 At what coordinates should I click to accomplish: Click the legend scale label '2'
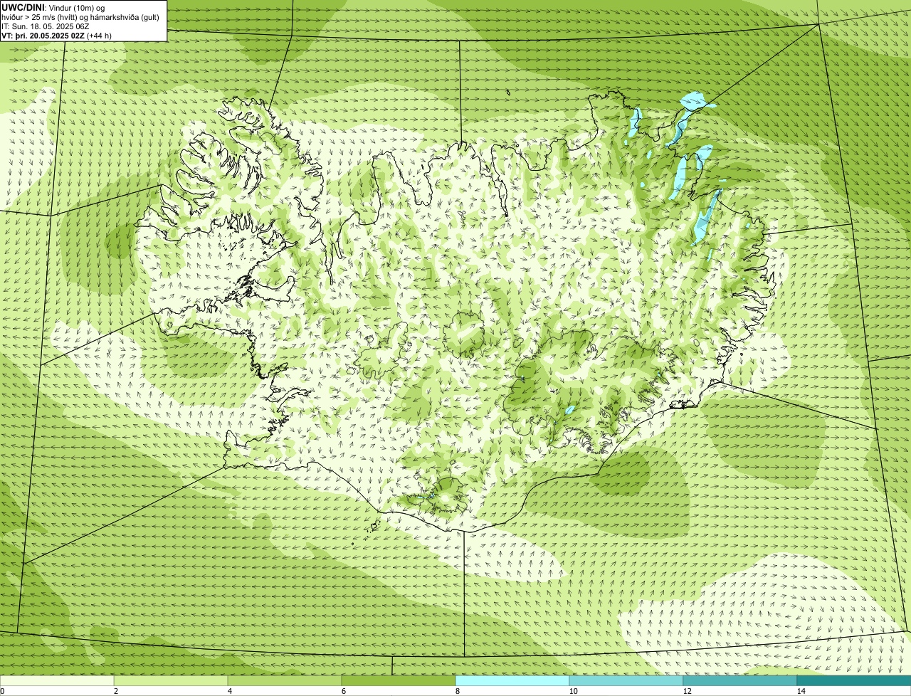pos(115,691)
